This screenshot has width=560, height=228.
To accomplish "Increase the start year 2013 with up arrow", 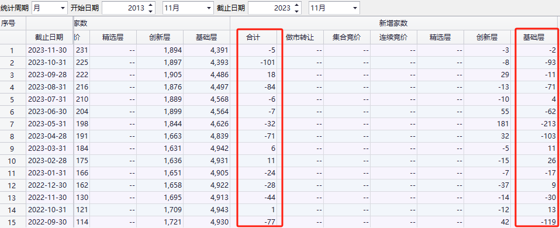I will tap(150, 5).
